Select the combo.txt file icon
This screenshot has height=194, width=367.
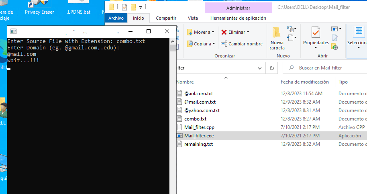[179, 118]
